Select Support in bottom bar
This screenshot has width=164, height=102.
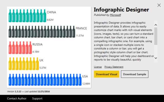coord(37,98)
